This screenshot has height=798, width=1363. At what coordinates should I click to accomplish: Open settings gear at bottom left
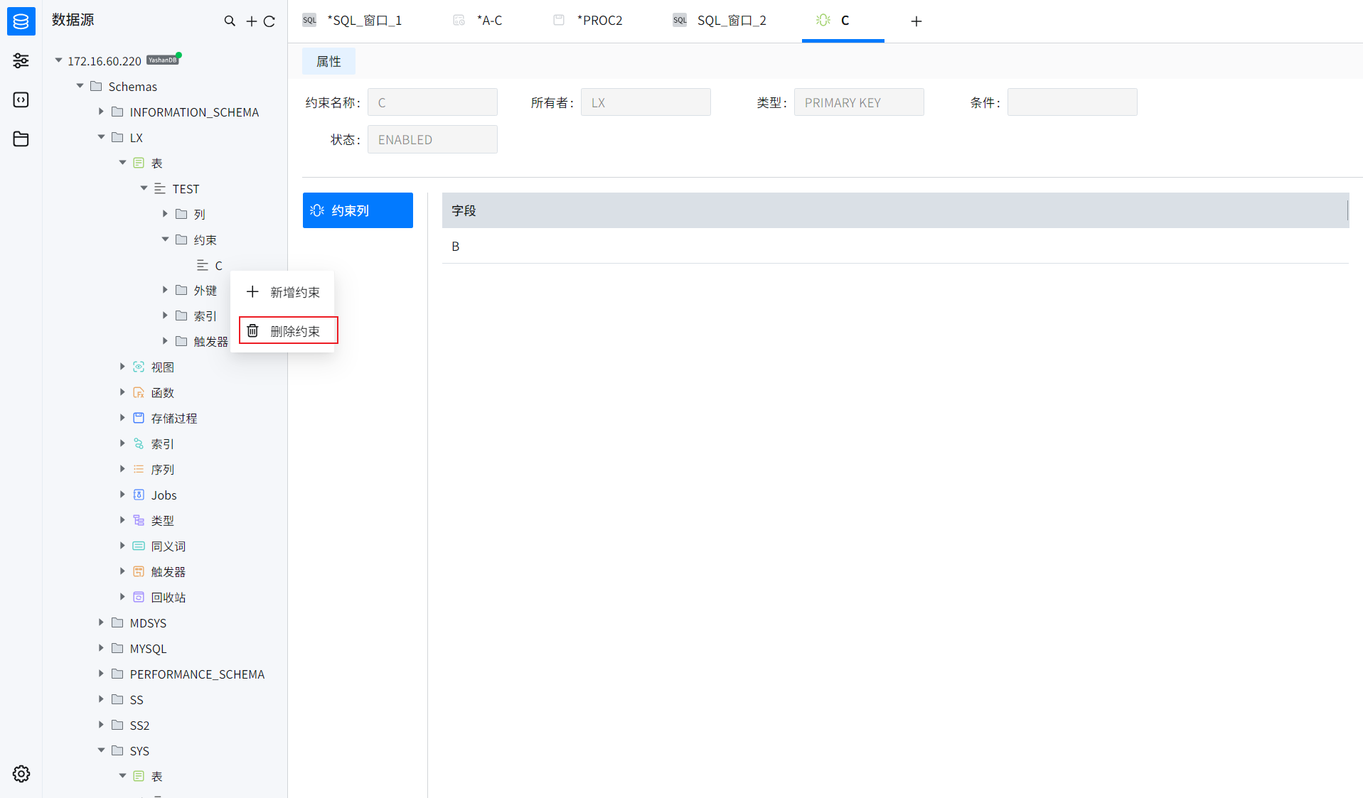click(x=21, y=774)
